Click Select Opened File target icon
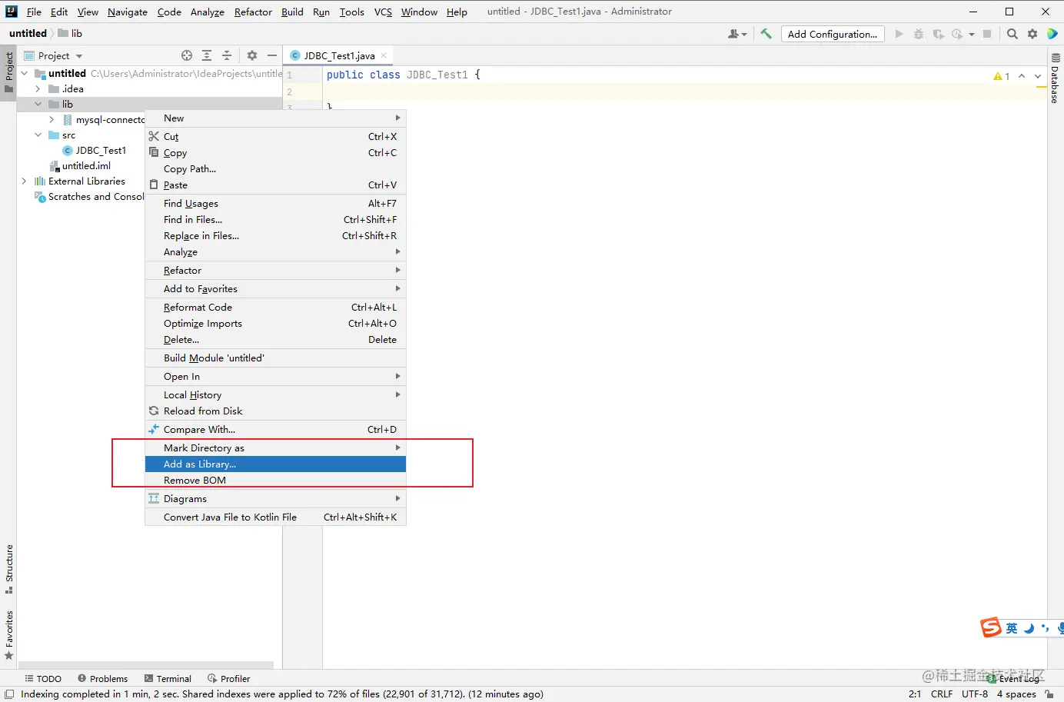The width and height of the screenshot is (1064, 702). pyautogui.click(x=187, y=55)
